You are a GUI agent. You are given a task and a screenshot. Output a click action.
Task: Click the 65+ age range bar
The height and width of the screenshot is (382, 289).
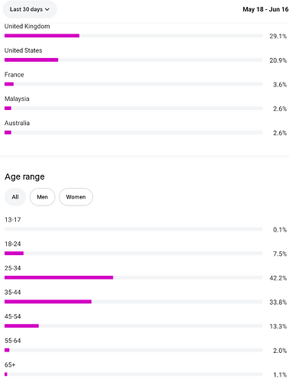tap(133, 374)
